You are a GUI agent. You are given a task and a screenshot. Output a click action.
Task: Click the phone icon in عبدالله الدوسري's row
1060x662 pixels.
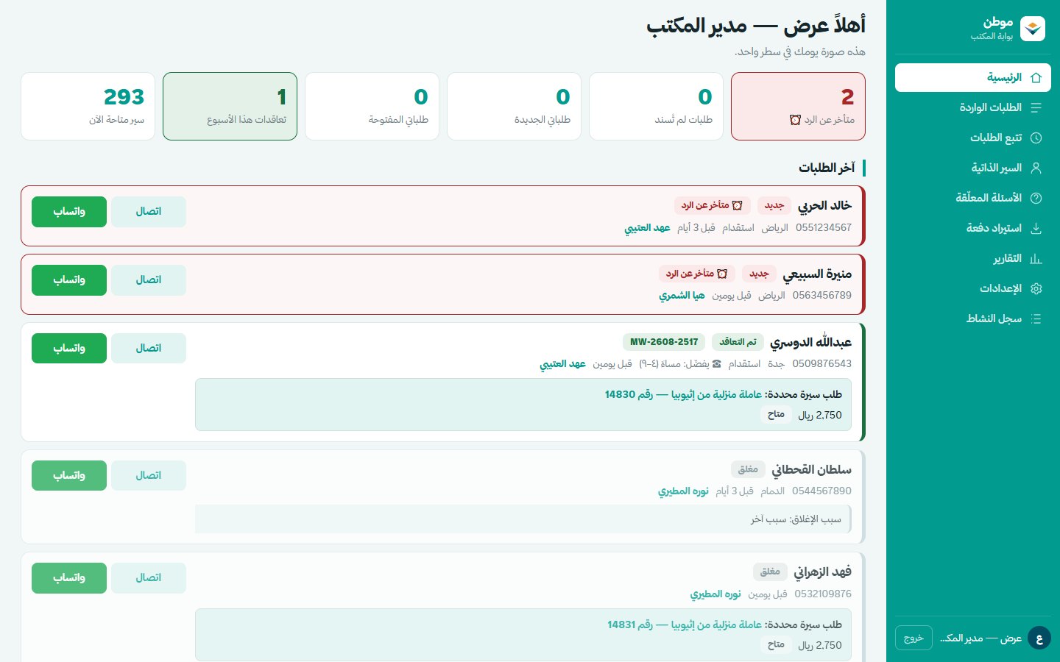point(717,363)
